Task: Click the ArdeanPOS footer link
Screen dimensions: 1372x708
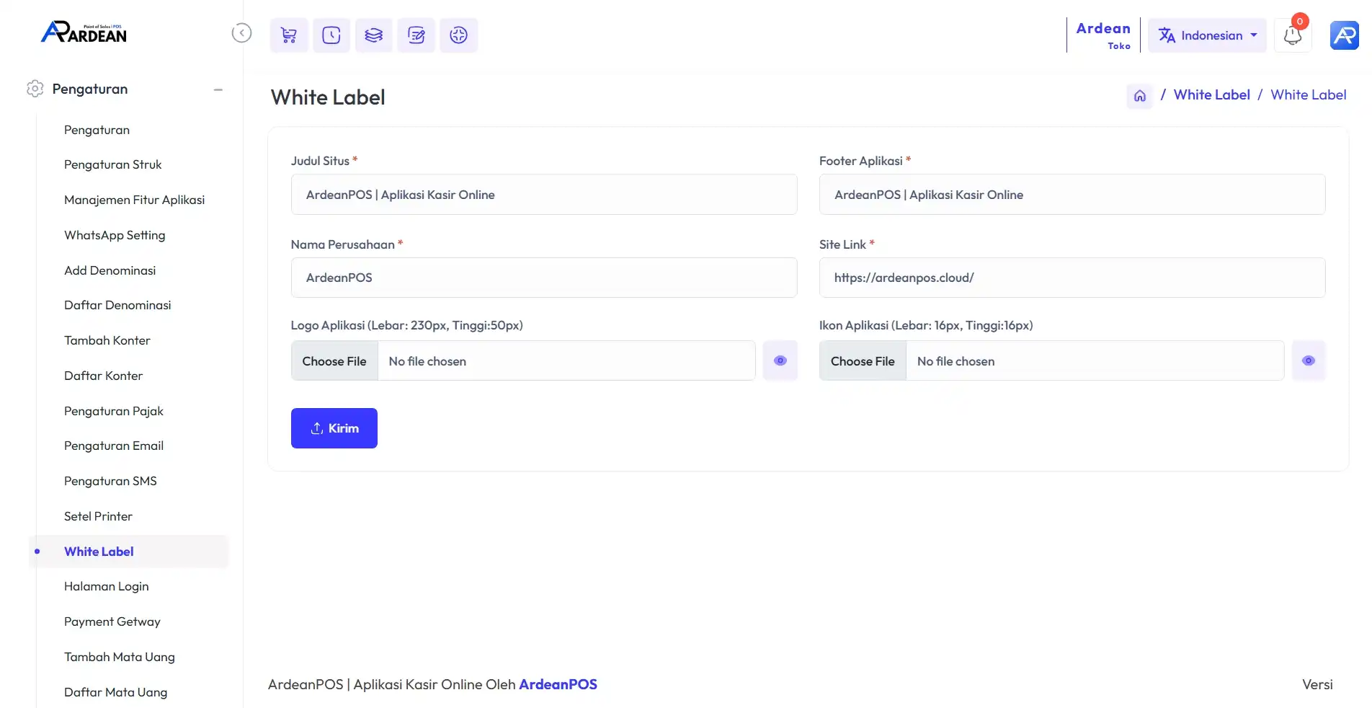Action: click(x=558, y=684)
